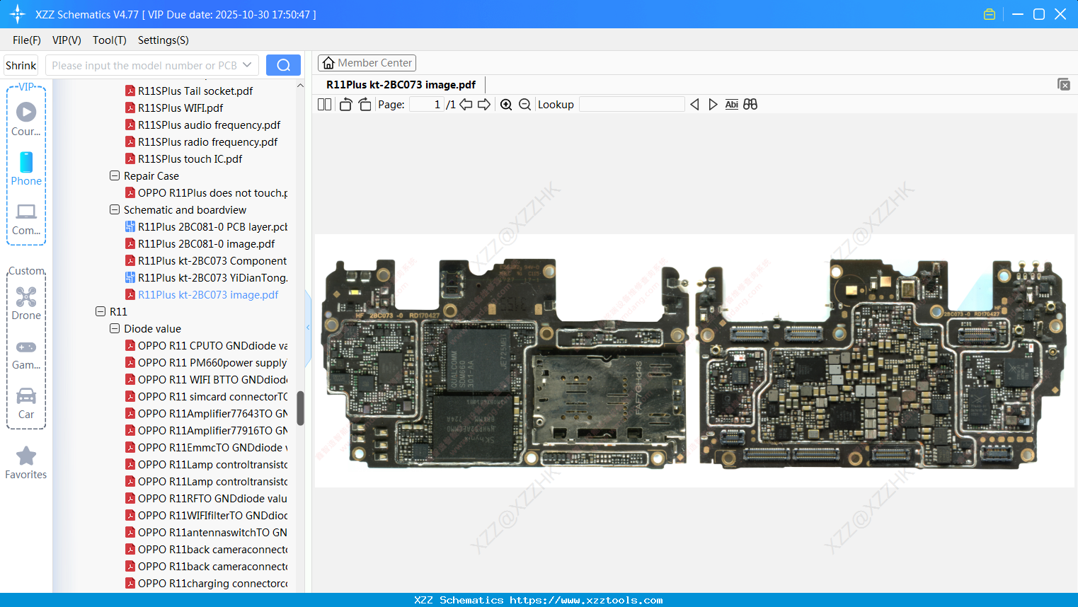1078x607 pixels.
Task: Click the blue search button
Action: 283,65
